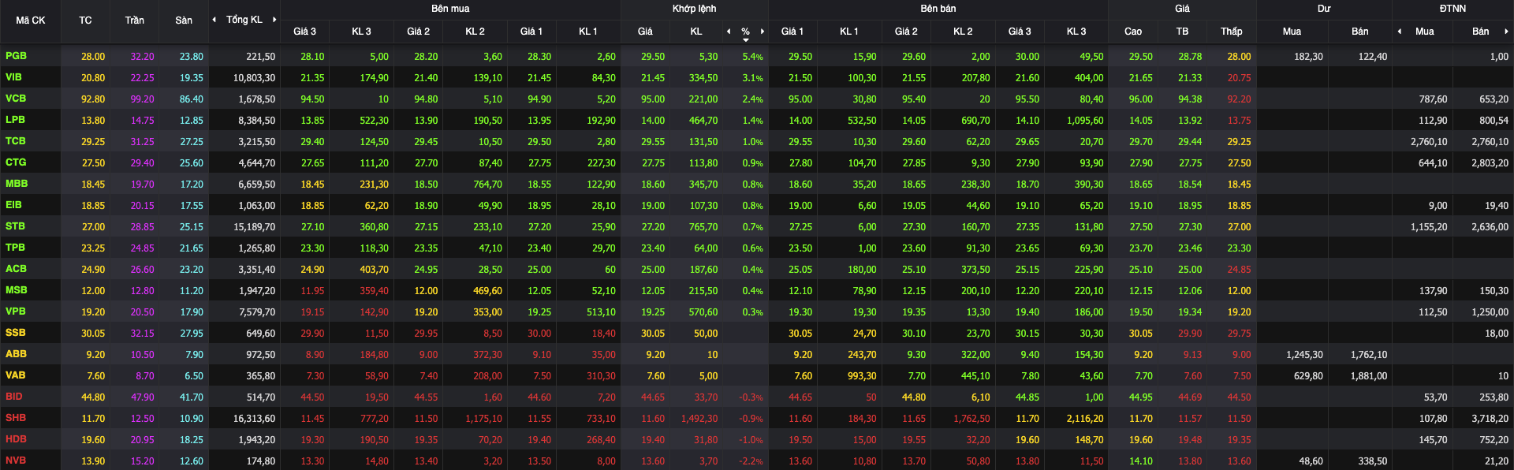Open the LPB stock symbol
Image resolution: width=1514 pixels, height=470 pixels.
pos(15,120)
